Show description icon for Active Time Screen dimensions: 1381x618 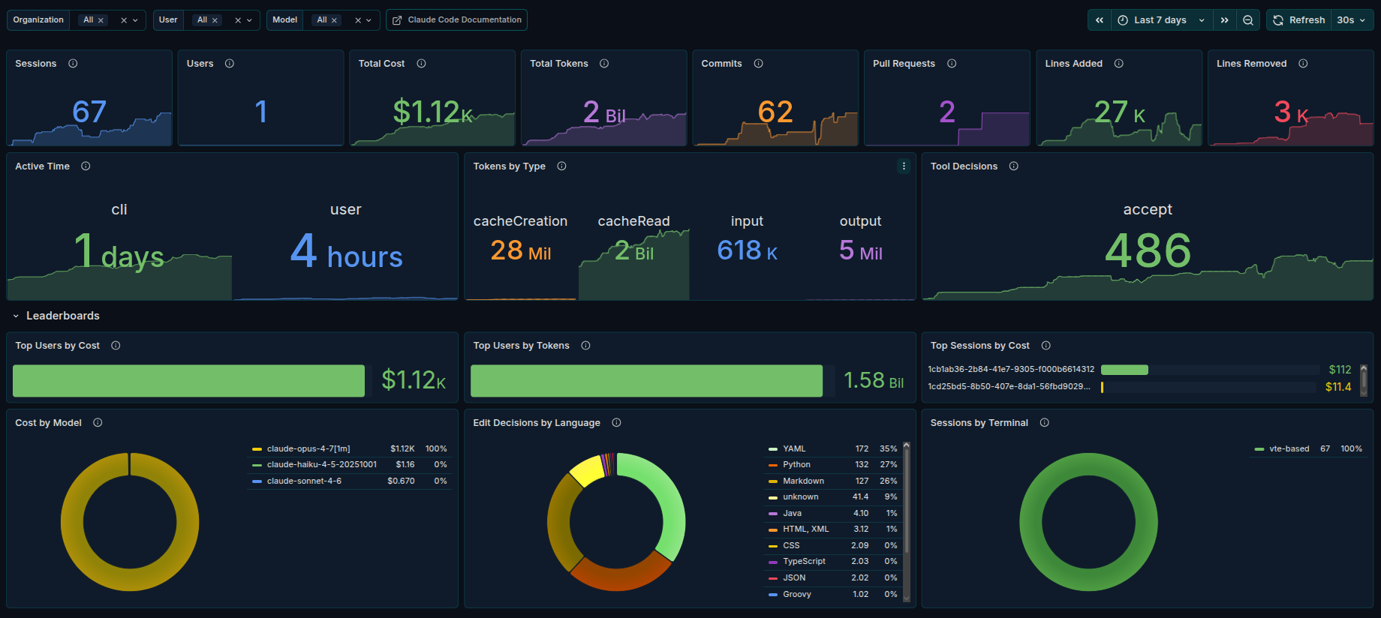(x=86, y=166)
